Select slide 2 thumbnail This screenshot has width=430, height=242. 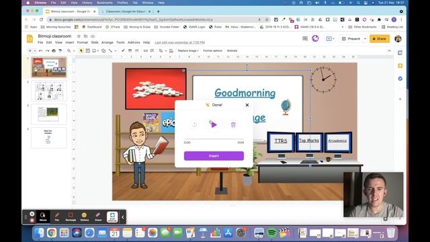pos(49,91)
